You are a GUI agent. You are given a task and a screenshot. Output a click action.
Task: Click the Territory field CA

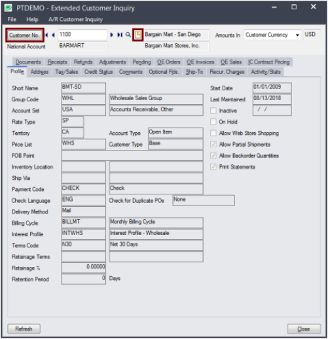click(x=73, y=133)
